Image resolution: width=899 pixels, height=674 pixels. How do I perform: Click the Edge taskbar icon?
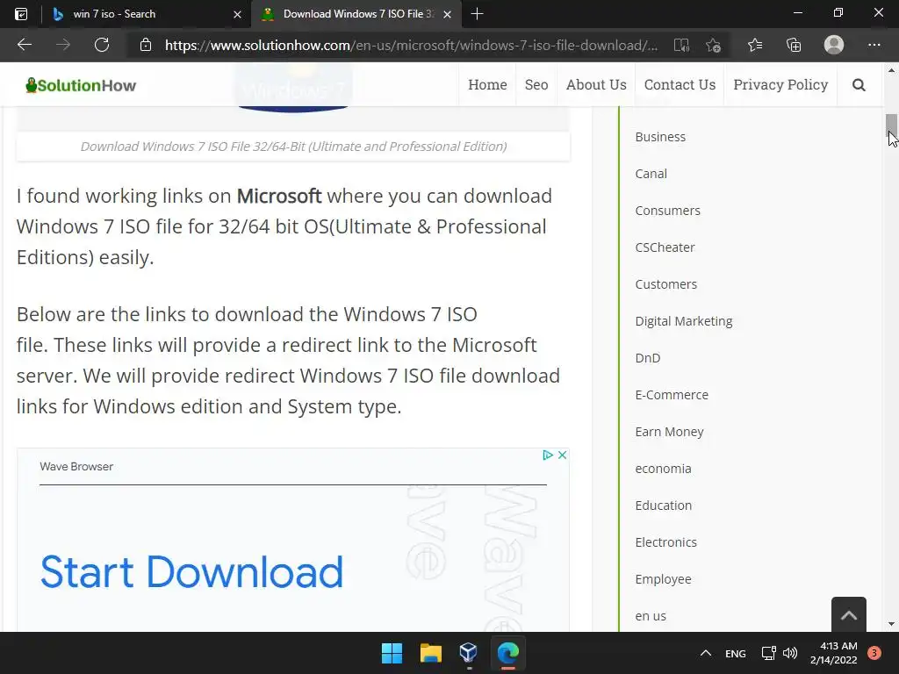pos(508,653)
